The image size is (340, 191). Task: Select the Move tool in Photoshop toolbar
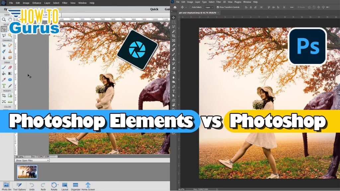point(173,17)
